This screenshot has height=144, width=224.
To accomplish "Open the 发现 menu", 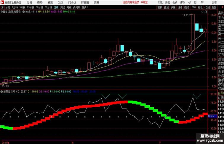I will point(60,2).
